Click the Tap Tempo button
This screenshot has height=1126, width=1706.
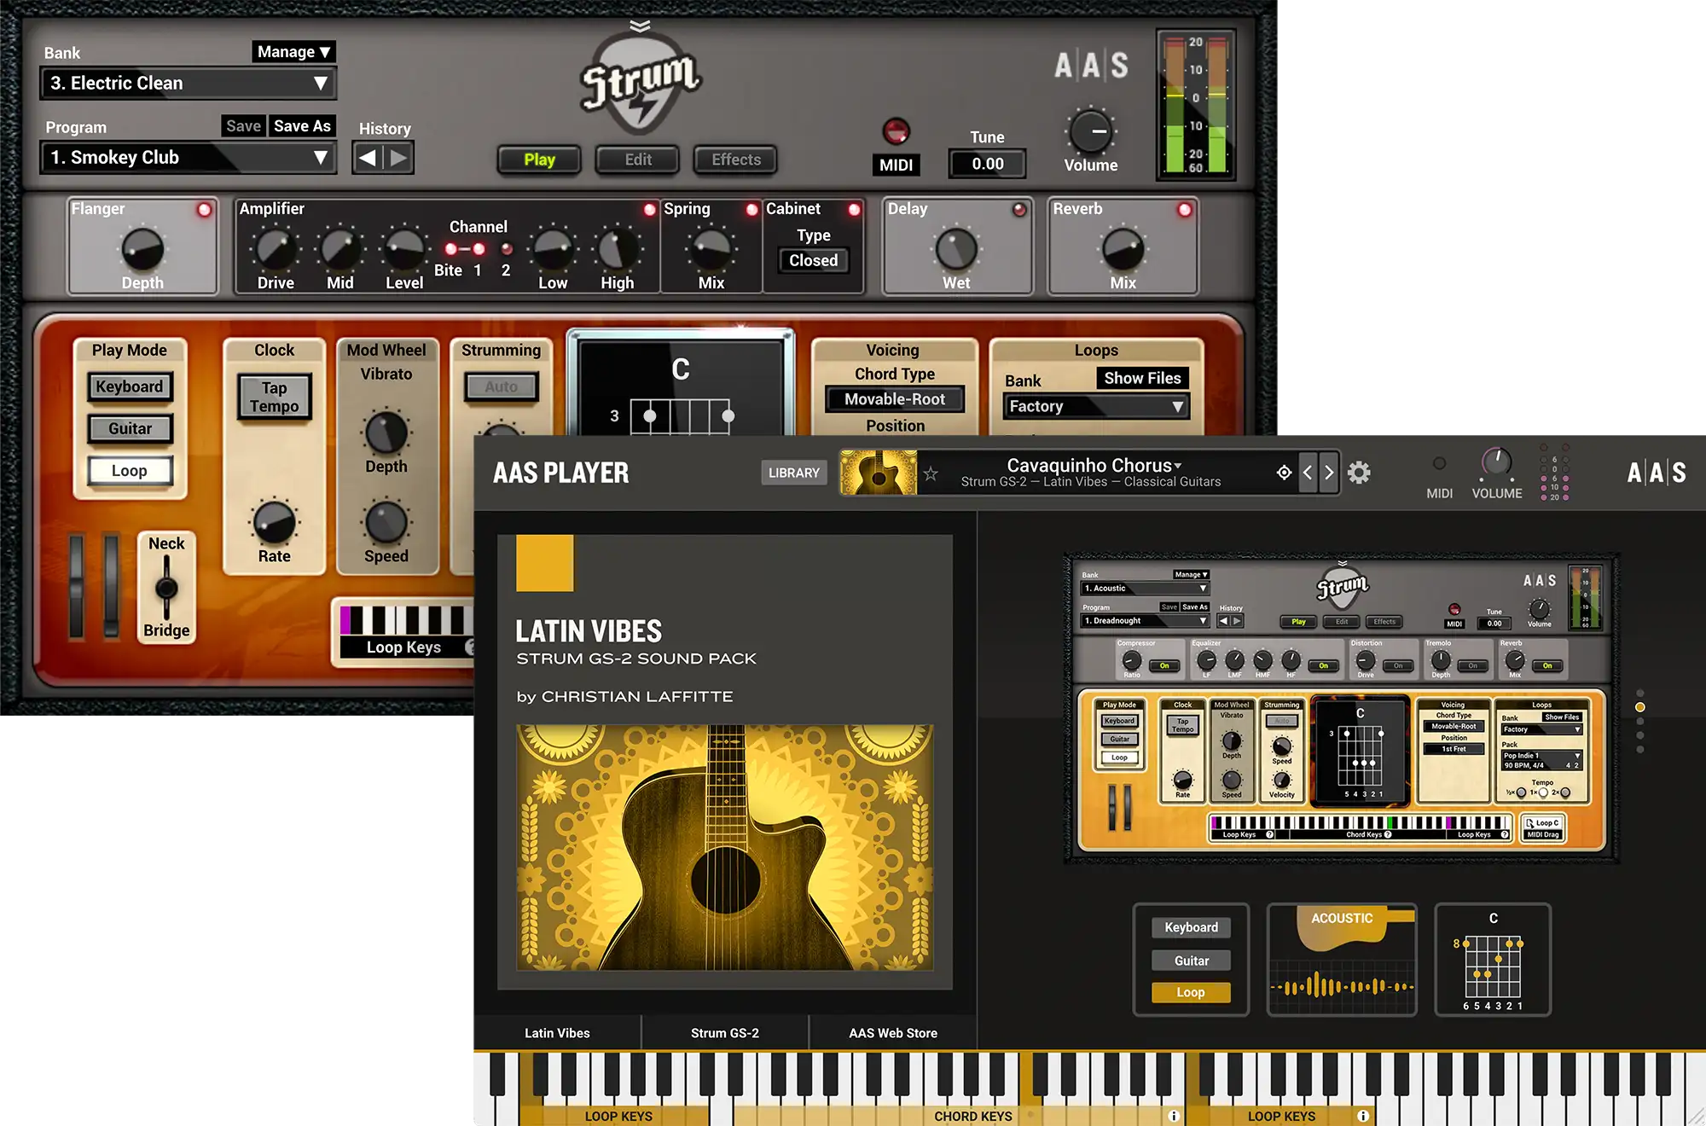point(274,398)
